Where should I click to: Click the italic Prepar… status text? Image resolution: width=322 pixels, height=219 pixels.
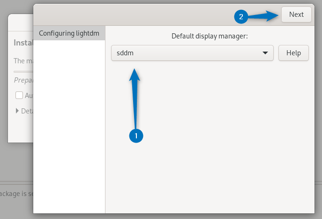point(23,80)
